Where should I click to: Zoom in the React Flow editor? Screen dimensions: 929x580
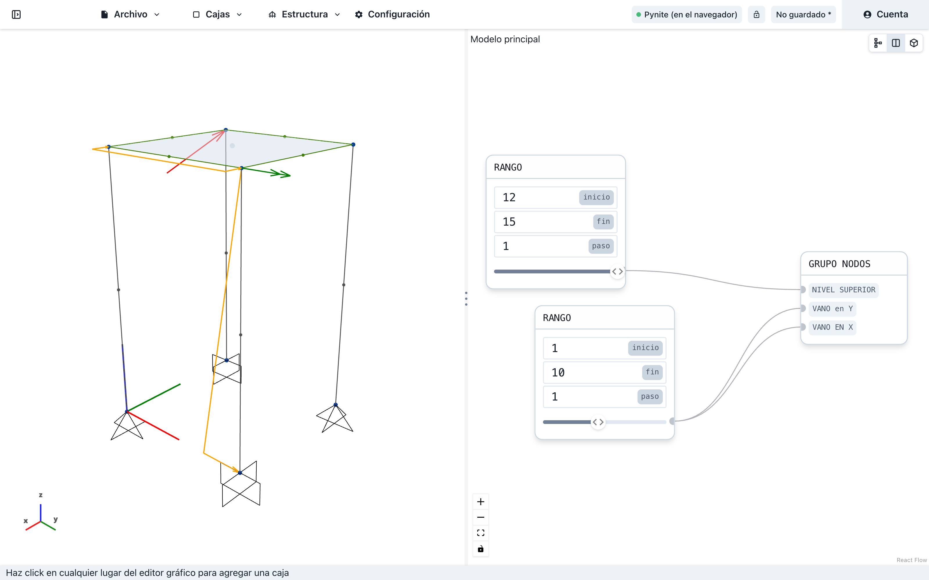click(x=481, y=502)
